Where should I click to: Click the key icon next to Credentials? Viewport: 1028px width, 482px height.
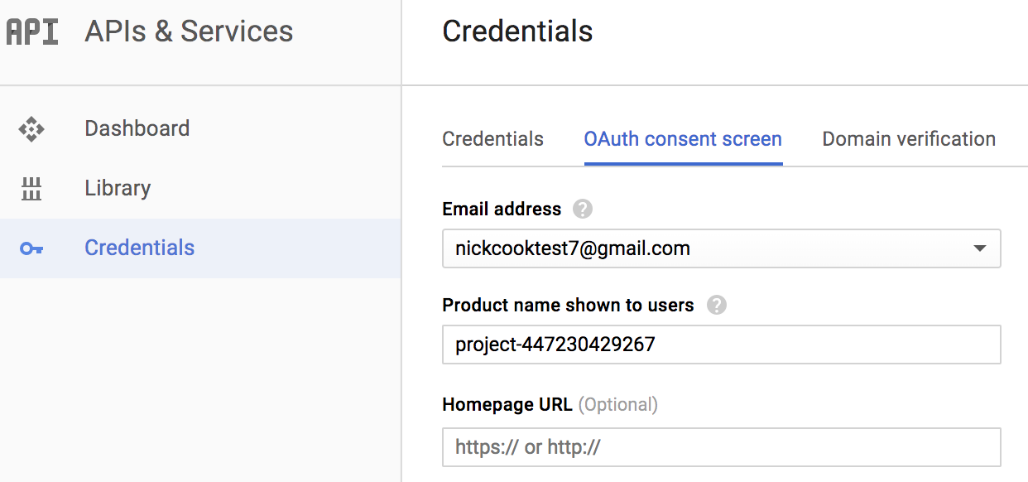click(x=32, y=247)
